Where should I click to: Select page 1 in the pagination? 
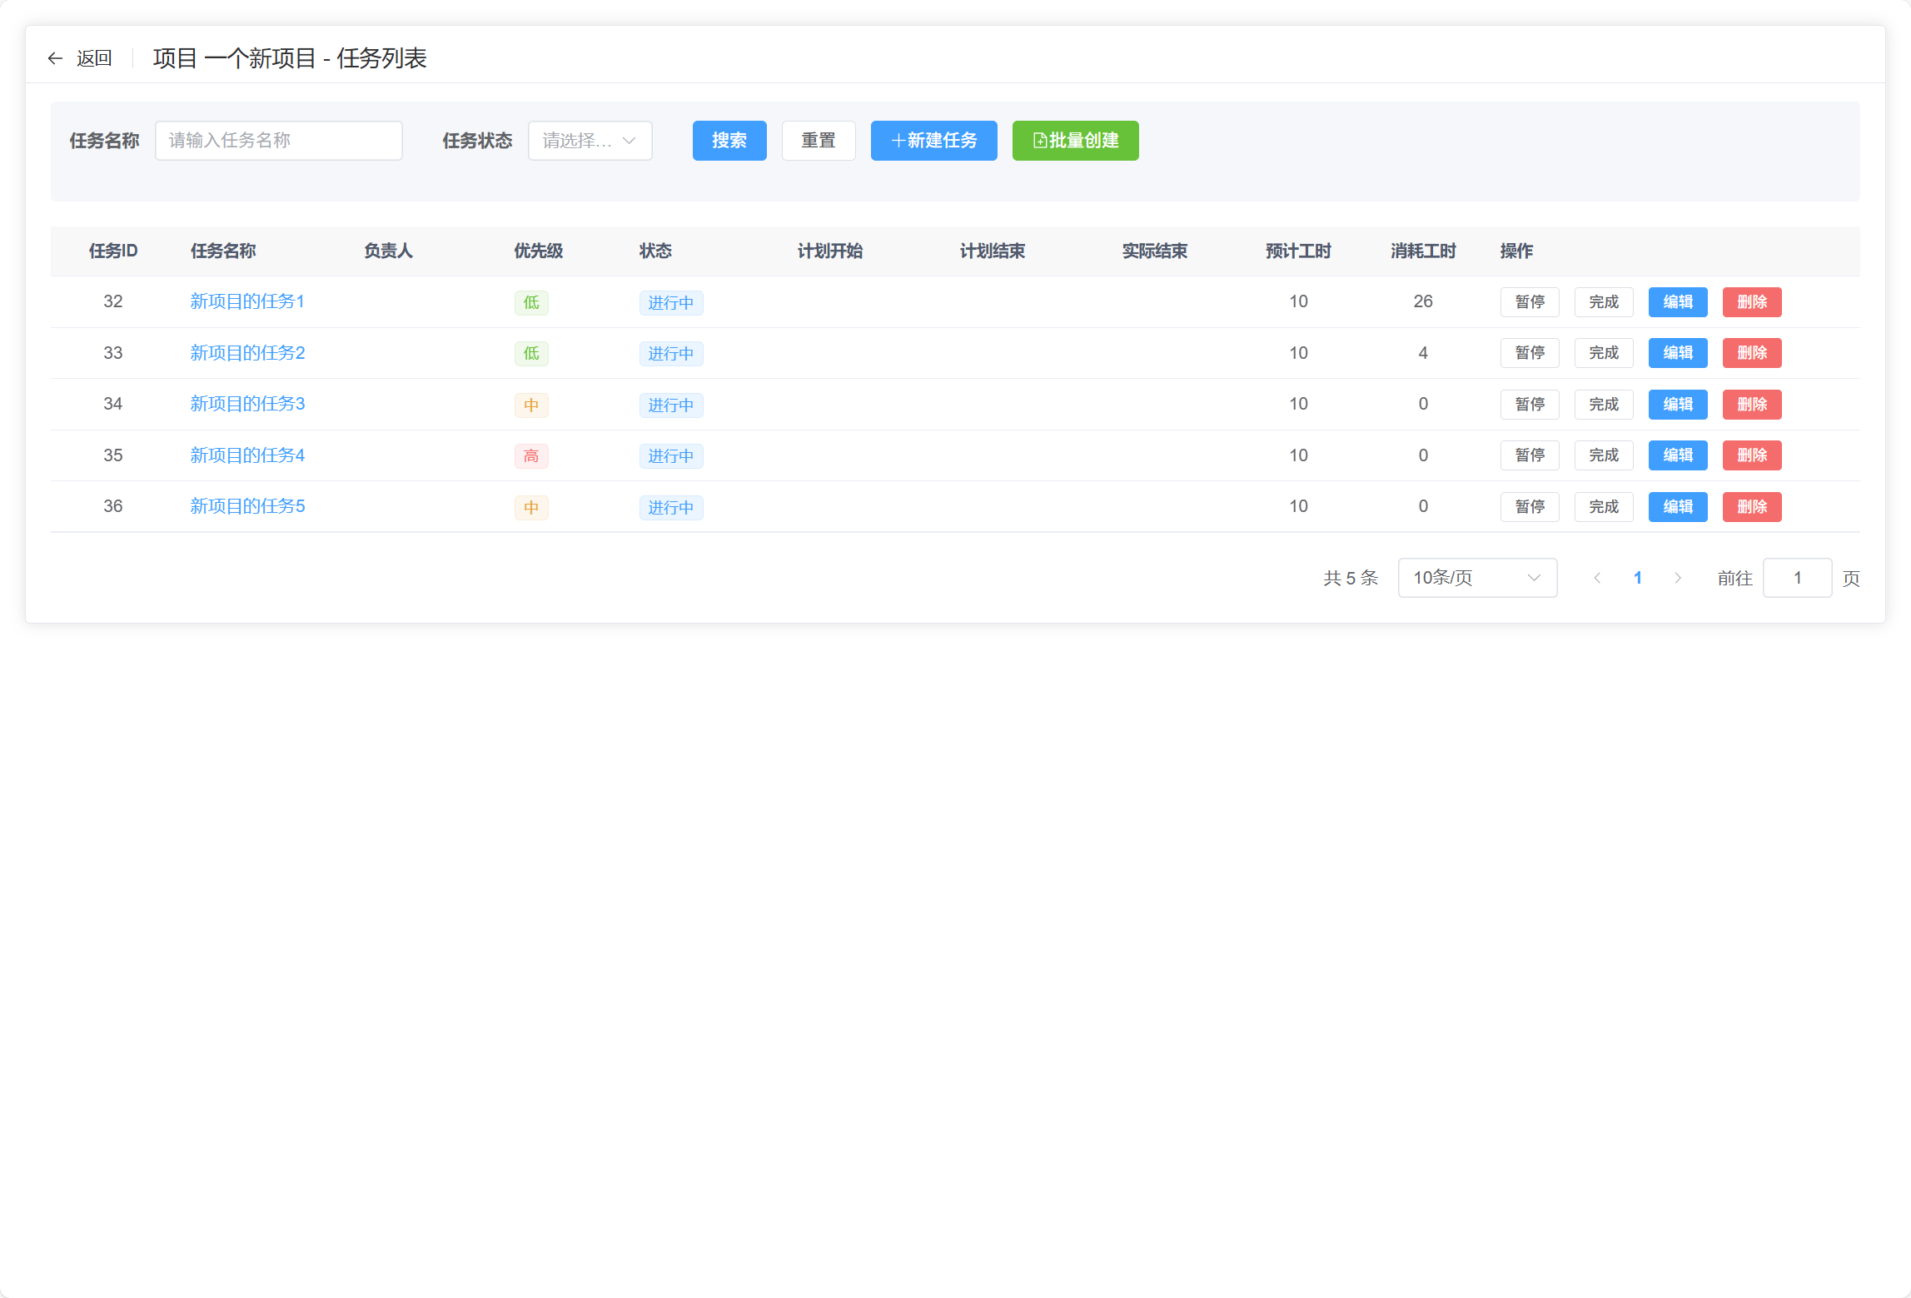click(1637, 577)
